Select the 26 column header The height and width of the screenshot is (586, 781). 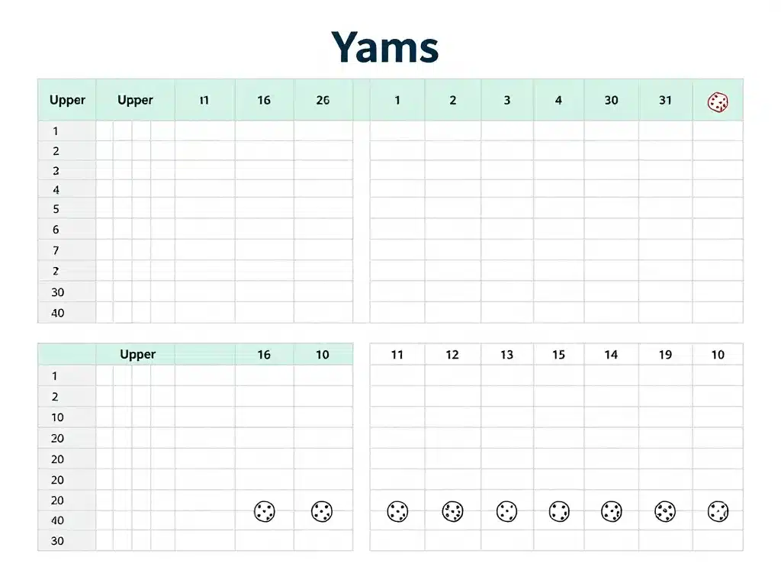[323, 100]
